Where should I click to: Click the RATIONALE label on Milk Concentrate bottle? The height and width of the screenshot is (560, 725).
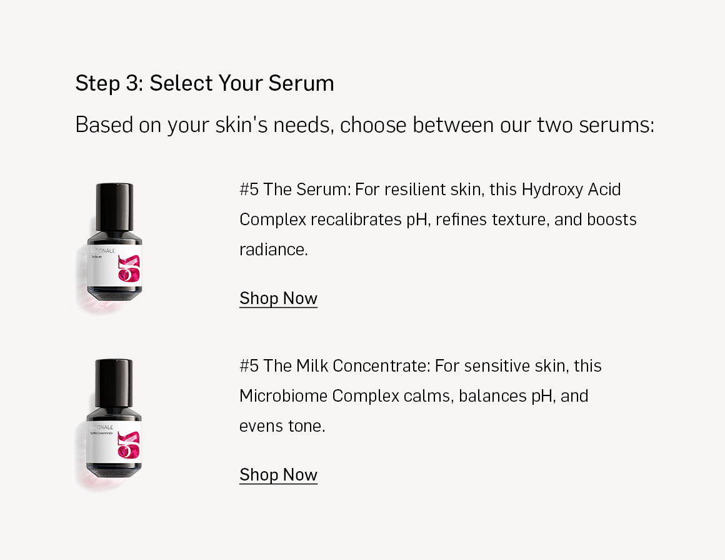[x=102, y=427]
